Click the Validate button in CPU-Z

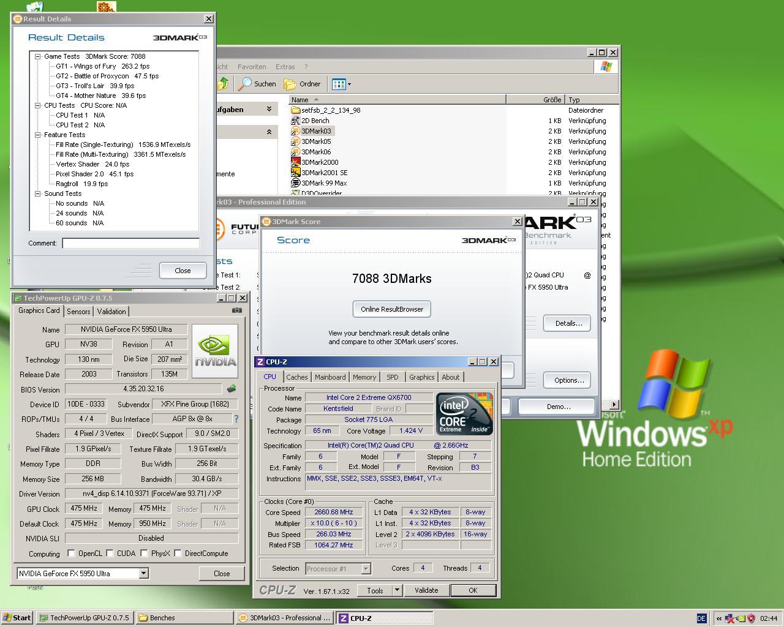[x=426, y=590]
